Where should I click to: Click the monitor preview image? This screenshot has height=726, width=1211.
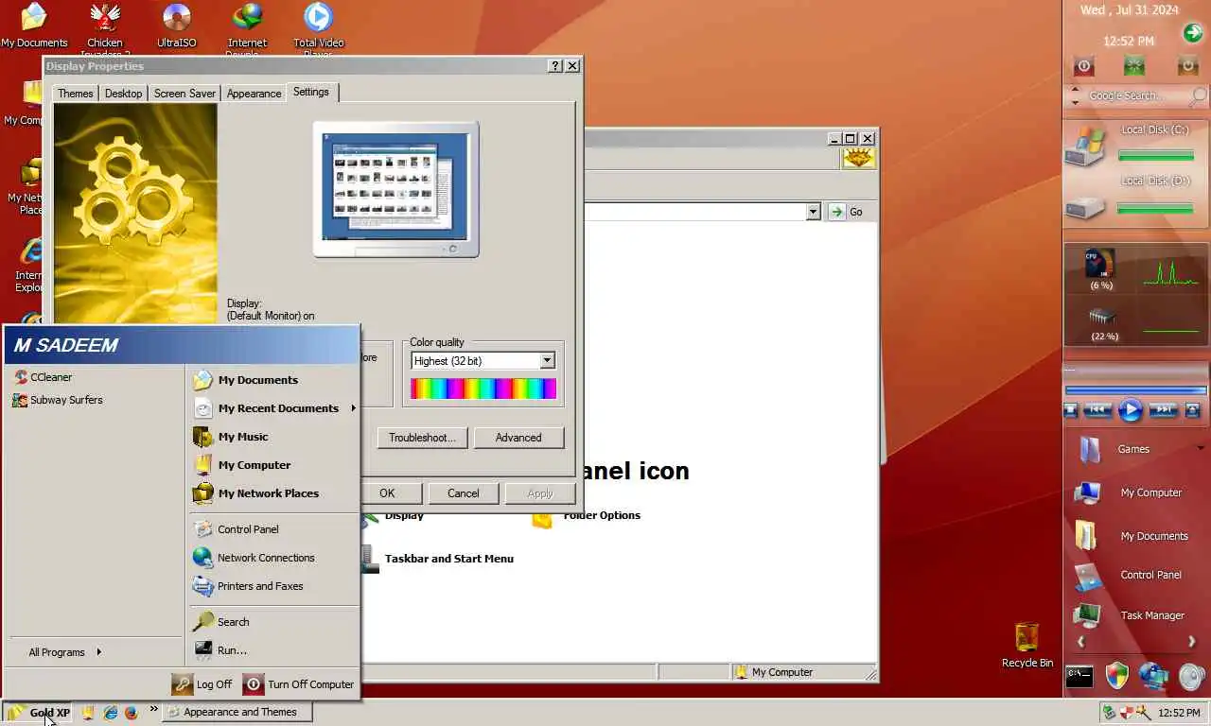(395, 189)
